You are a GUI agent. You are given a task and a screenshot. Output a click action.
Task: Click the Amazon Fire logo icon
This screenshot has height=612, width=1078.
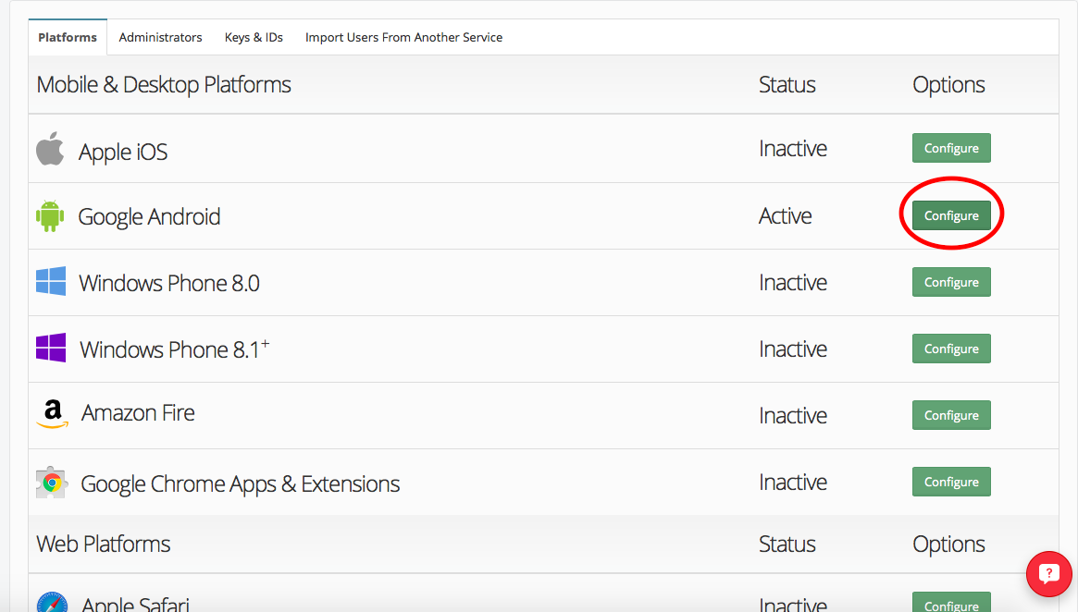click(x=52, y=414)
